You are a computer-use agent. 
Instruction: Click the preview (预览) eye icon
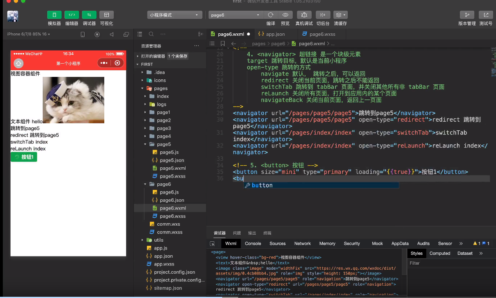click(x=285, y=15)
